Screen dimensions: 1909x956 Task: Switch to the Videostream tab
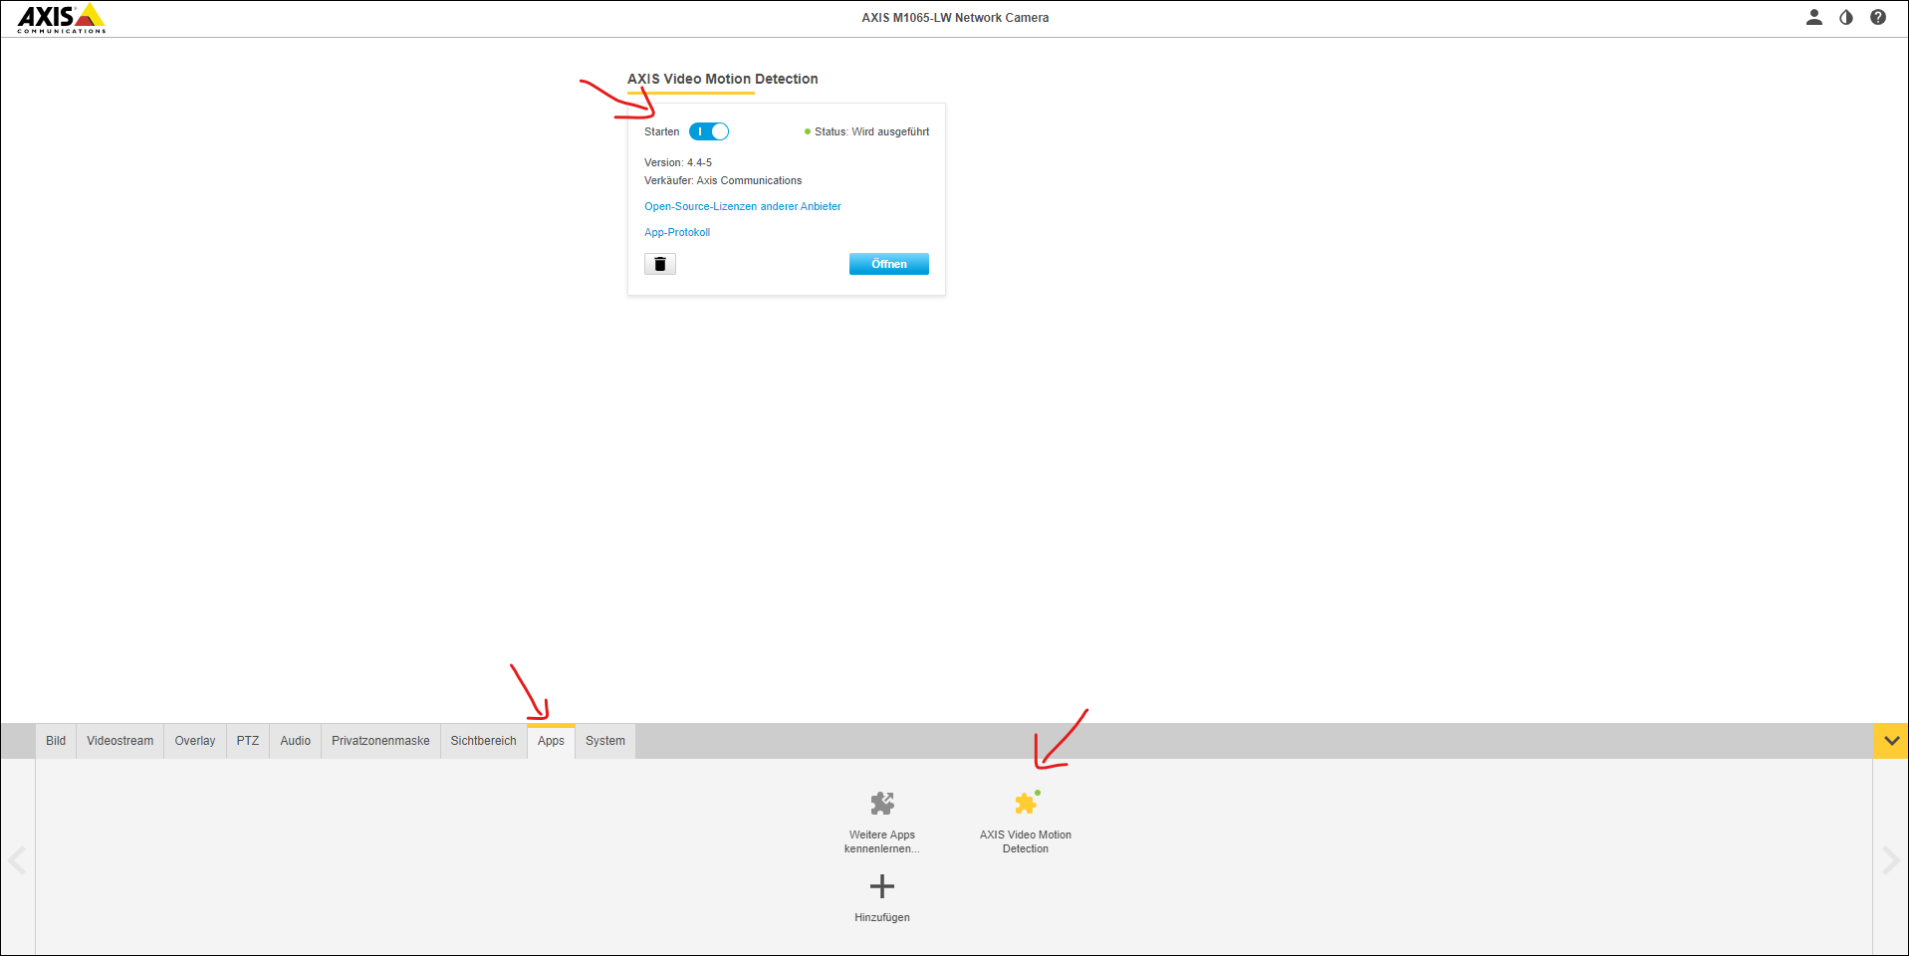(x=120, y=741)
